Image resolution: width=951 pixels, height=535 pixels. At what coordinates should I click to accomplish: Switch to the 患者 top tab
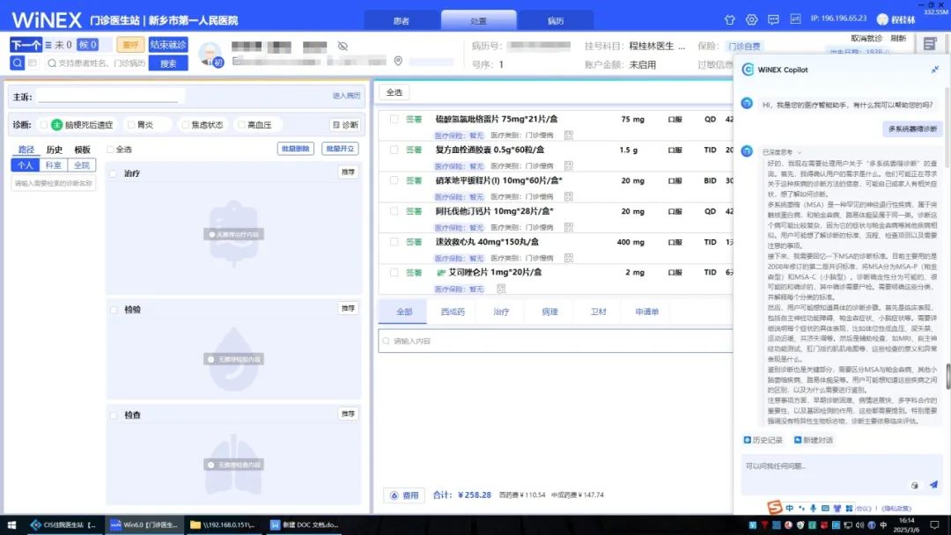(402, 20)
